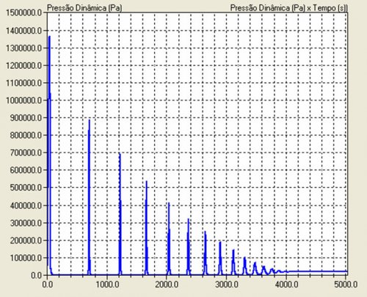Viewport: 367px width, 297px height.
Task: Click the third peak near 700000 Pa
Action: tap(120, 154)
